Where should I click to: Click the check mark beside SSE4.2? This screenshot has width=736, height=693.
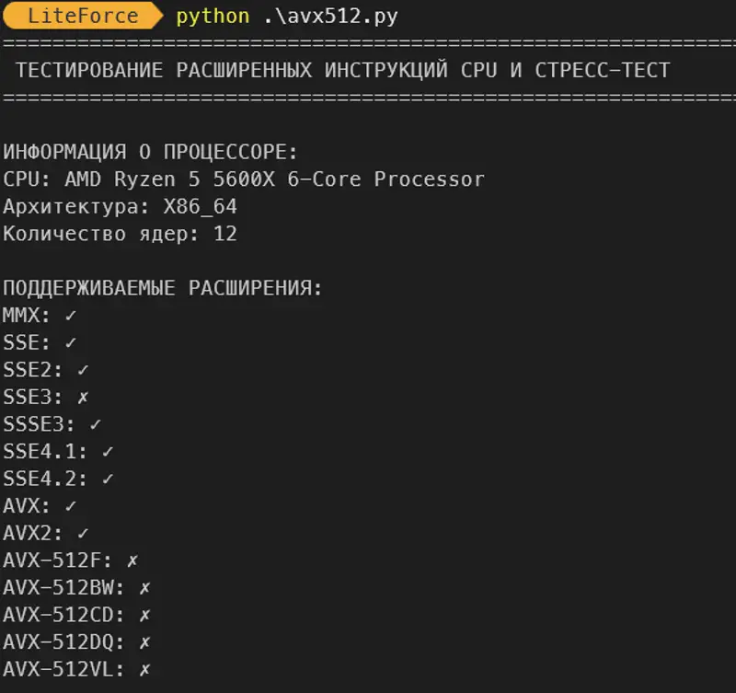tap(109, 479)
